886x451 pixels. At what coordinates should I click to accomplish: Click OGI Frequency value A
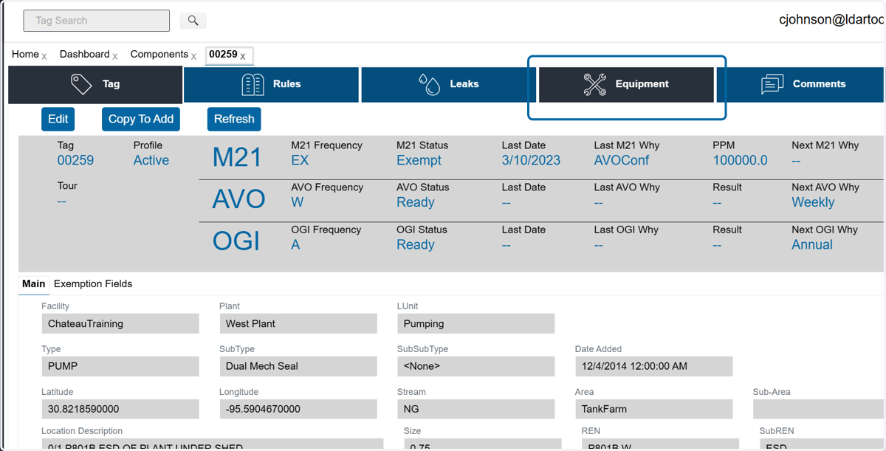[x=295, y=244]
